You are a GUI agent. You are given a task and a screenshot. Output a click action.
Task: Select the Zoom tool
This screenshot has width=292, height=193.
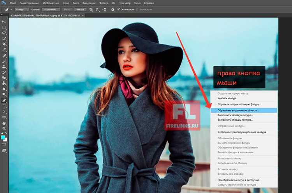point(4,129)
